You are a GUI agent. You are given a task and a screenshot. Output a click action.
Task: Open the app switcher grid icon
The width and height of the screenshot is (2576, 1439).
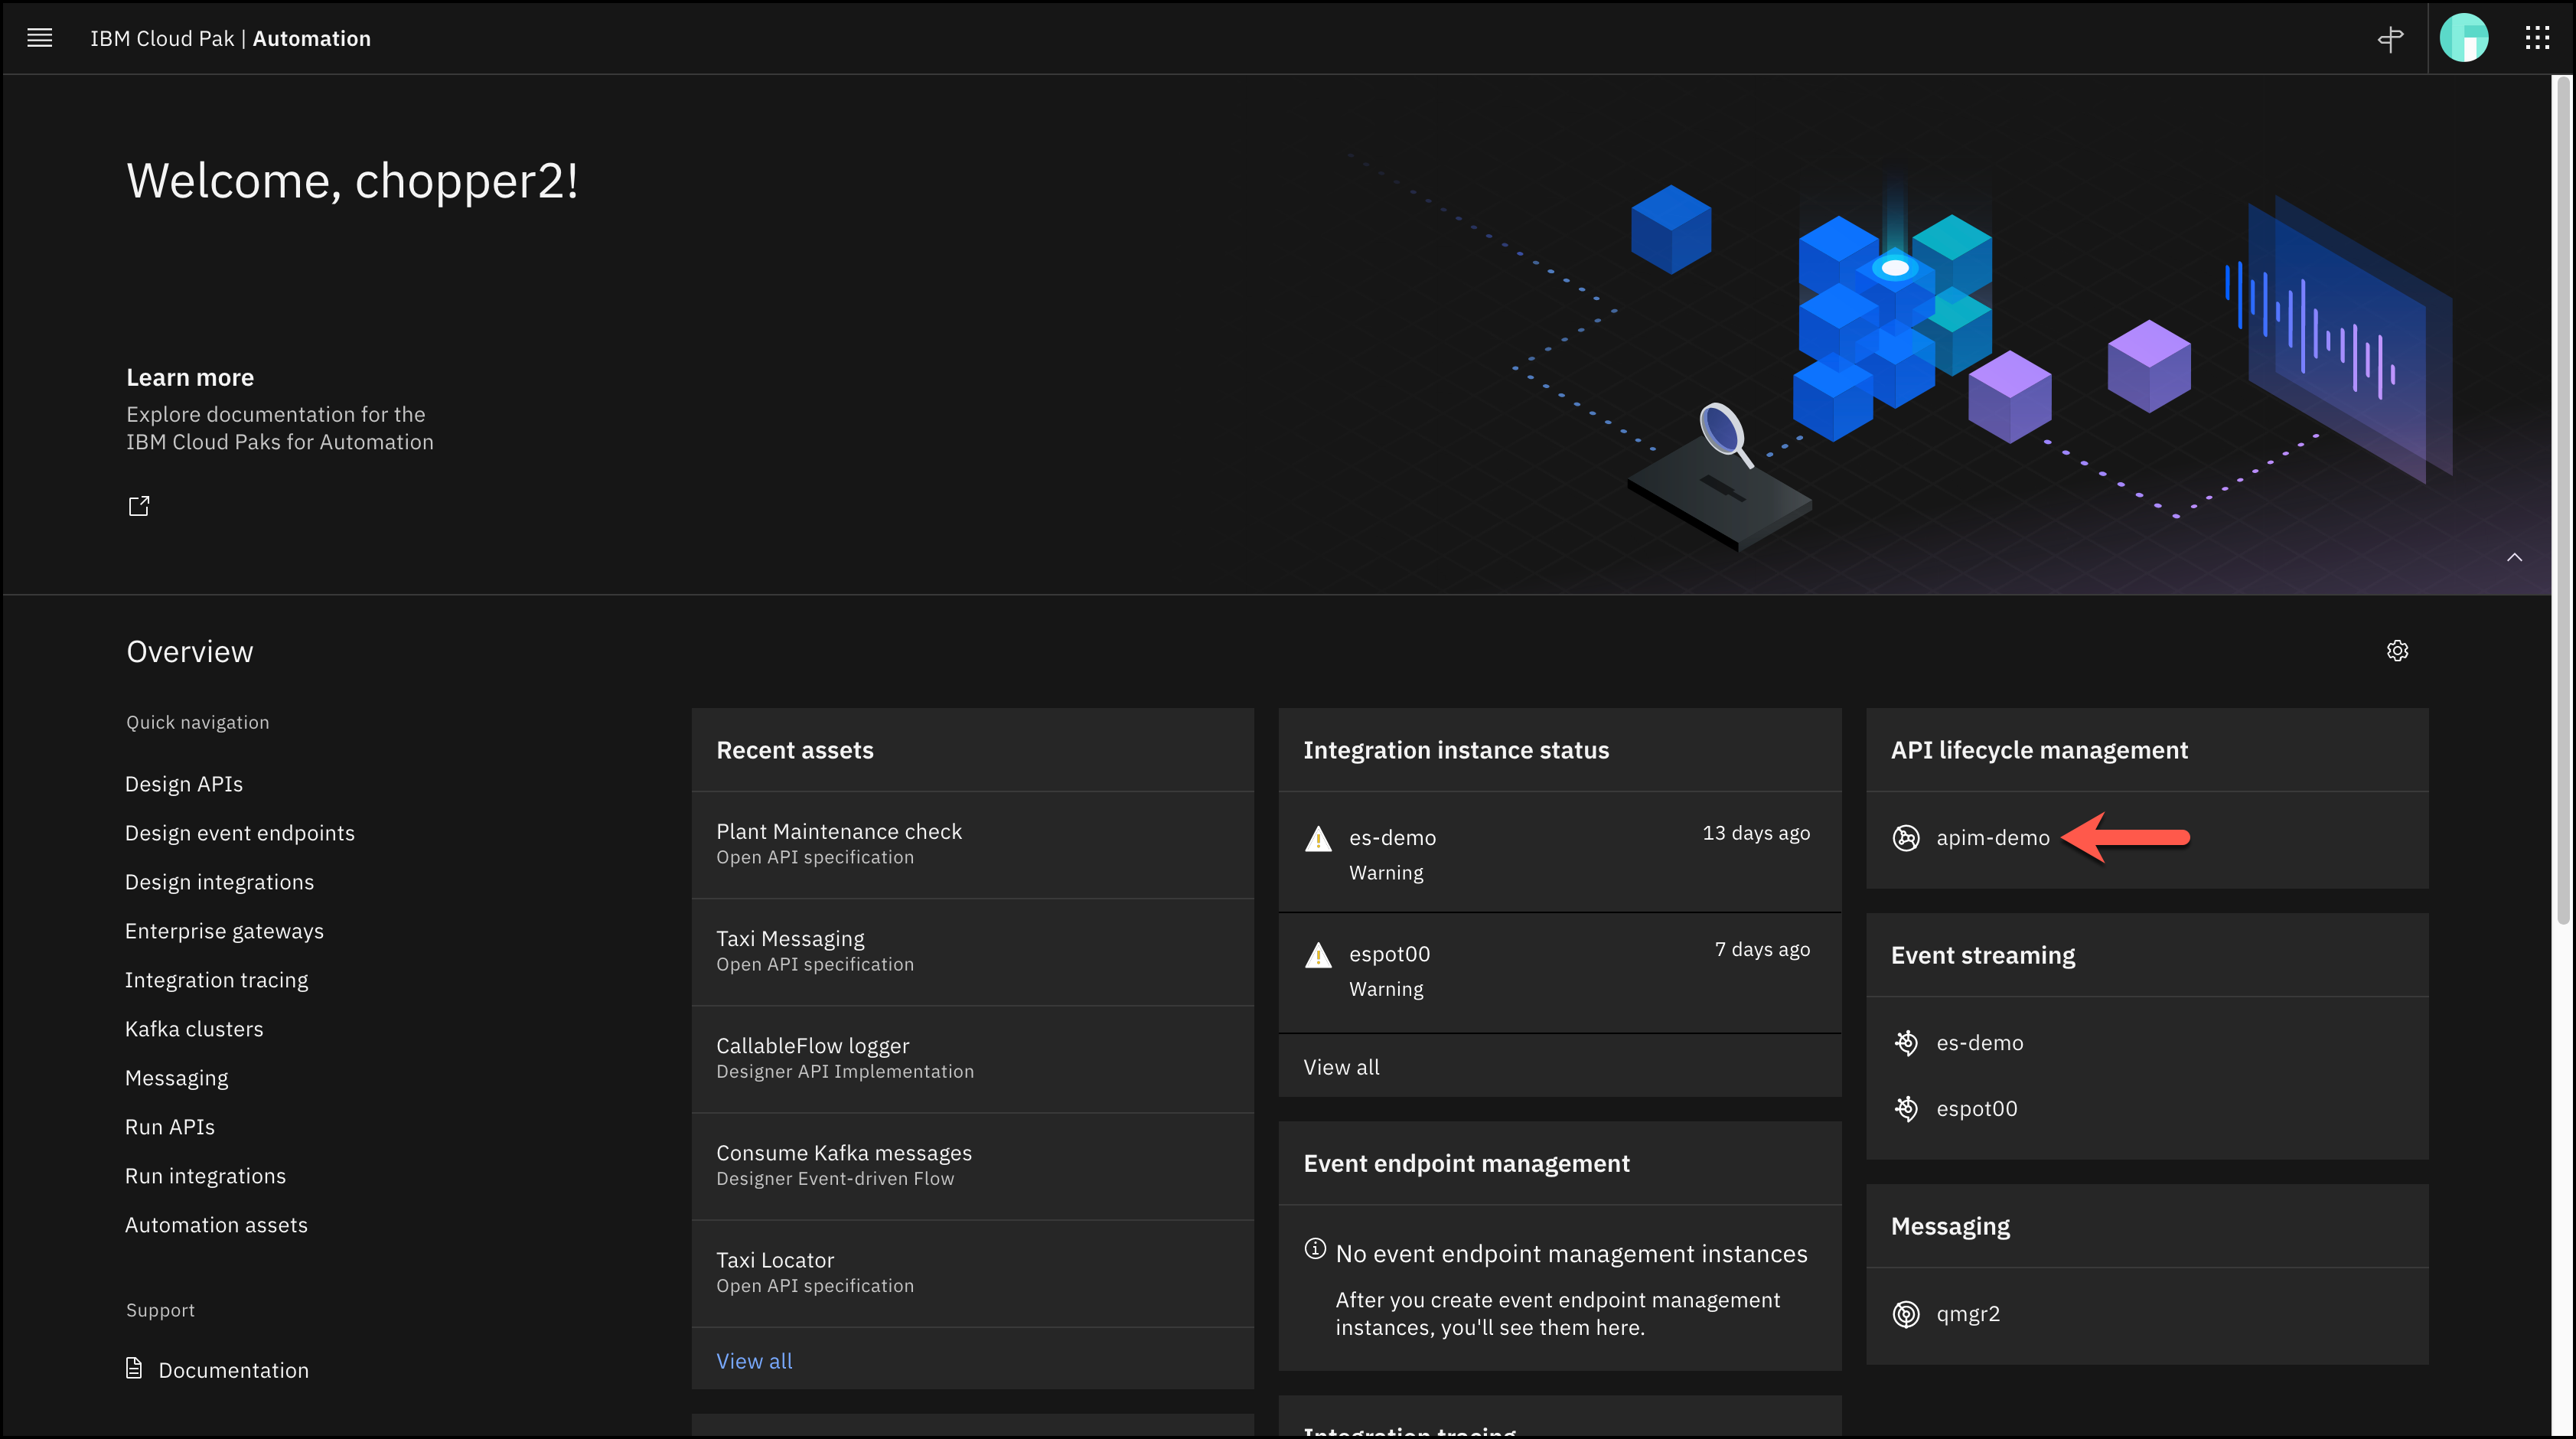point(2537,38)
